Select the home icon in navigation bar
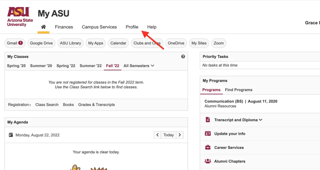320x170 pixels. coord(43,27)
